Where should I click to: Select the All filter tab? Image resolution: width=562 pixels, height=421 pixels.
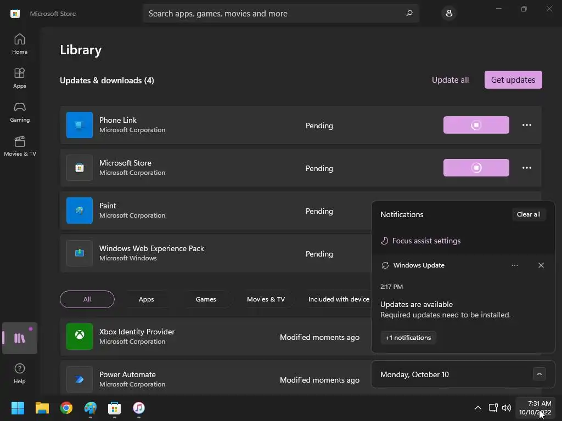87,299
